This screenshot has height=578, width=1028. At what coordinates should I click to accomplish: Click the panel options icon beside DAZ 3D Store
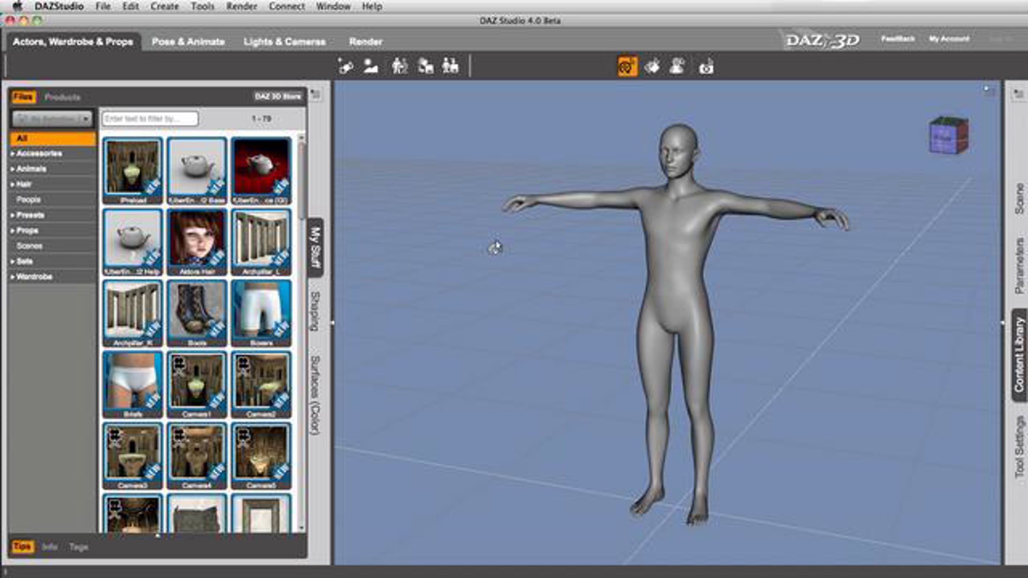tap(316, 95)
